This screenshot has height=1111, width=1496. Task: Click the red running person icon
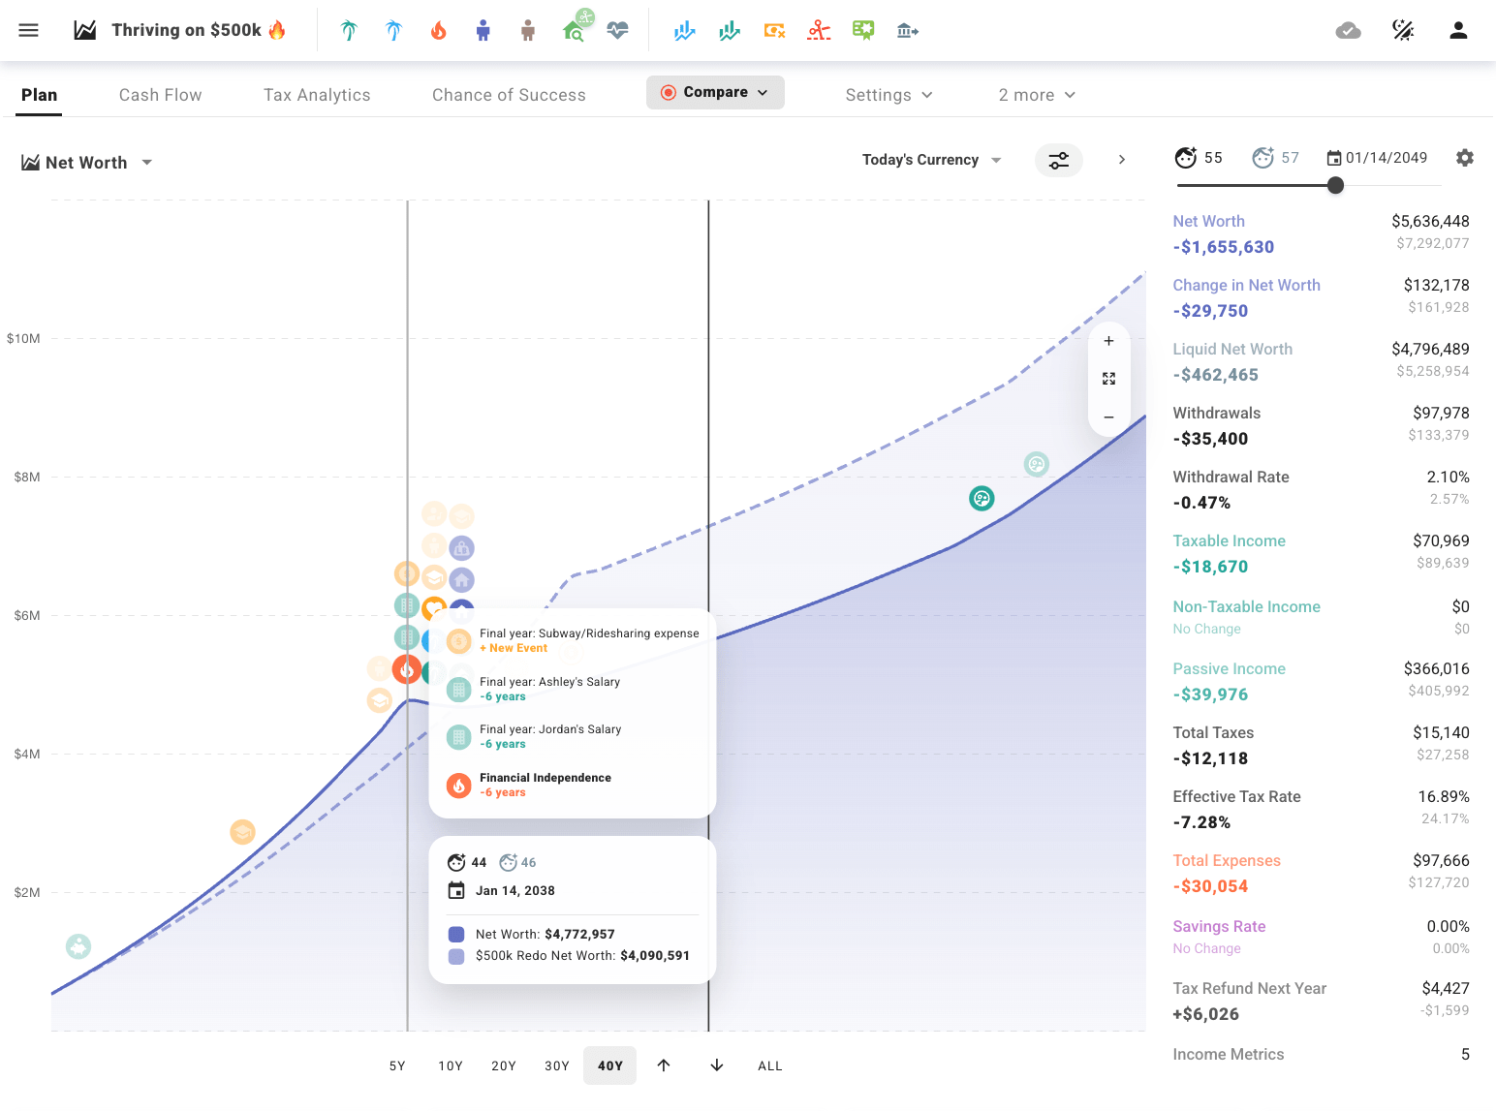click(819, 30)
